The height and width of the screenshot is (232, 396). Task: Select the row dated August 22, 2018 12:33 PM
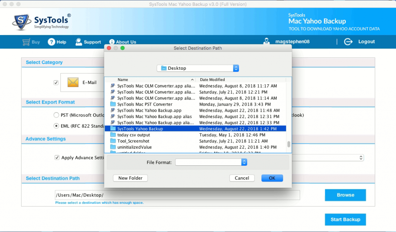(195, 123)
